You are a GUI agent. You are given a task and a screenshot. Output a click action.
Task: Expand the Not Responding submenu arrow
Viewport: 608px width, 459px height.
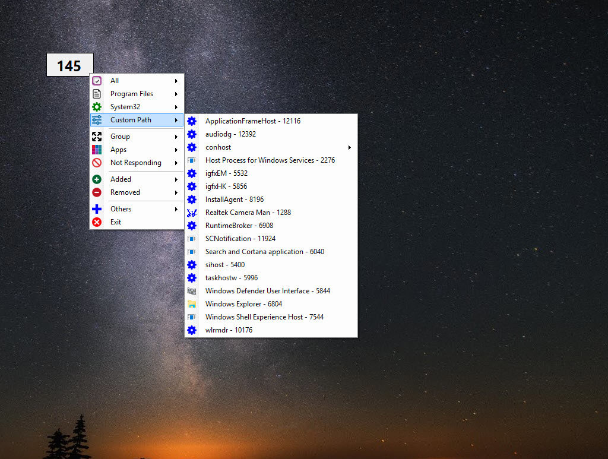[176, 163]
